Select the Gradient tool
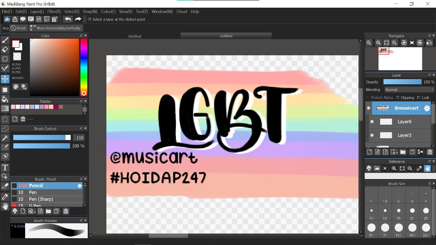This screenshot has height=245, width=436. click(5, 108)
